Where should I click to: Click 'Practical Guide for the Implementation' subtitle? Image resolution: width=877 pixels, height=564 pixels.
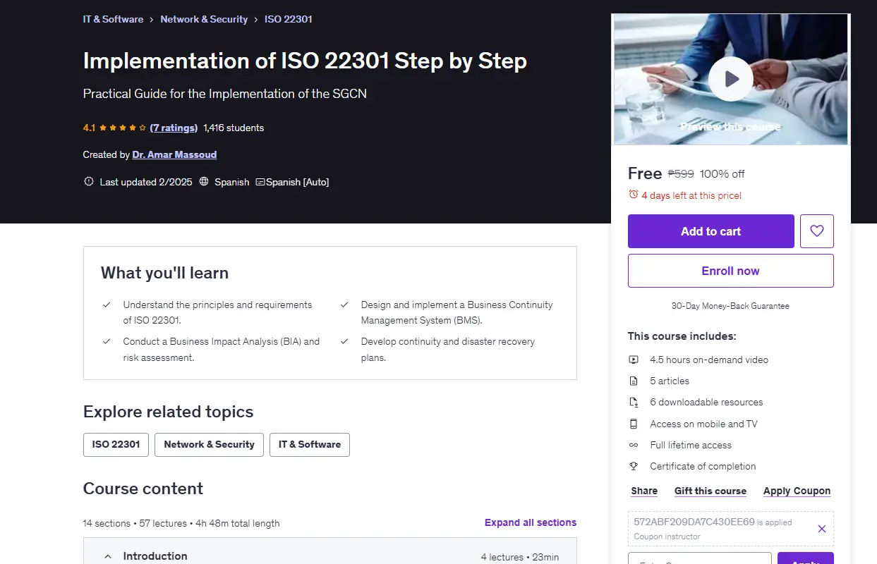click(225, 94)
